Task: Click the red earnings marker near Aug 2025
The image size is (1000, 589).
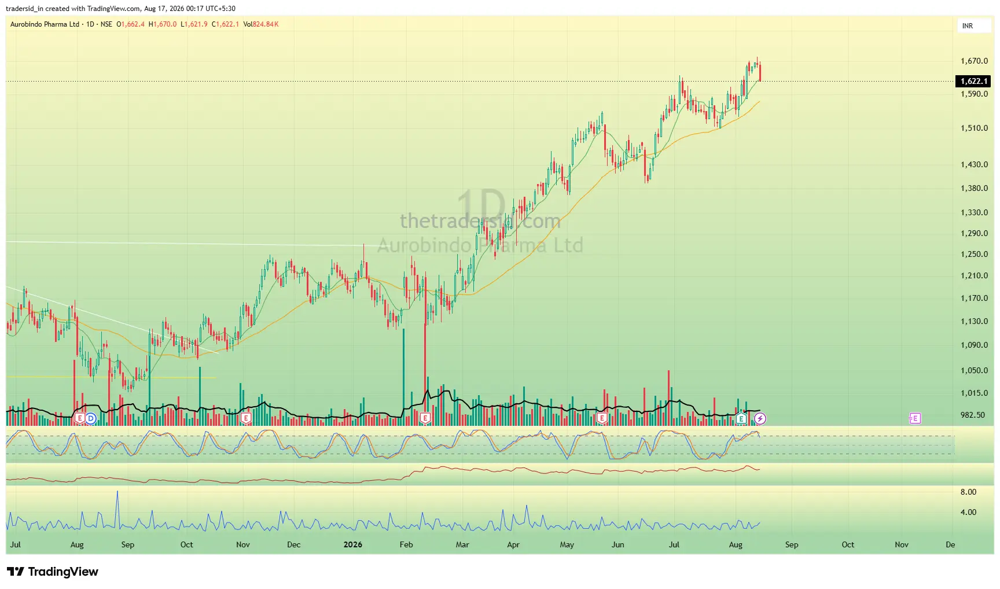Action: click(80, 418)
